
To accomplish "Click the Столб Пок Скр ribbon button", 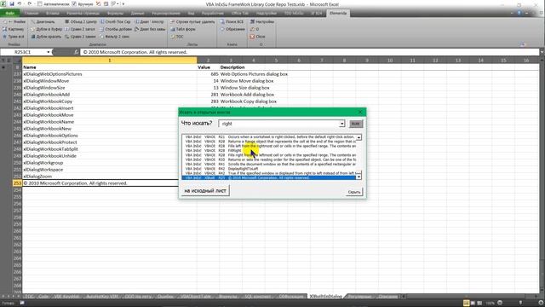I will click(x=115, y=22).
